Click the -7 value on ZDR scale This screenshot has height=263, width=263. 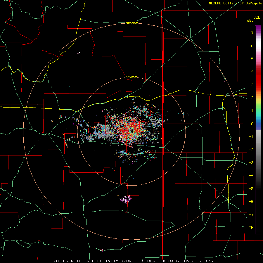251,214
